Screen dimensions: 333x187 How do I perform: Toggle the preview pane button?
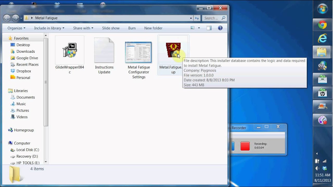[209, 28]
